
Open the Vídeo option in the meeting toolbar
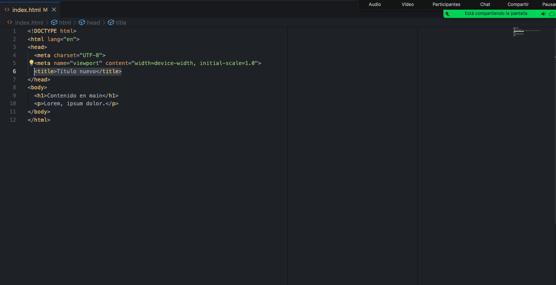[408, 4]
